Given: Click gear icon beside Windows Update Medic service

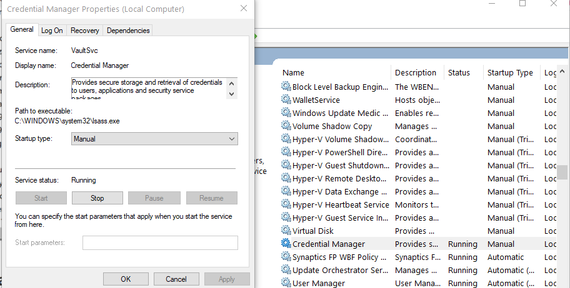Looking at the screenshot, I should pos(286,112).
